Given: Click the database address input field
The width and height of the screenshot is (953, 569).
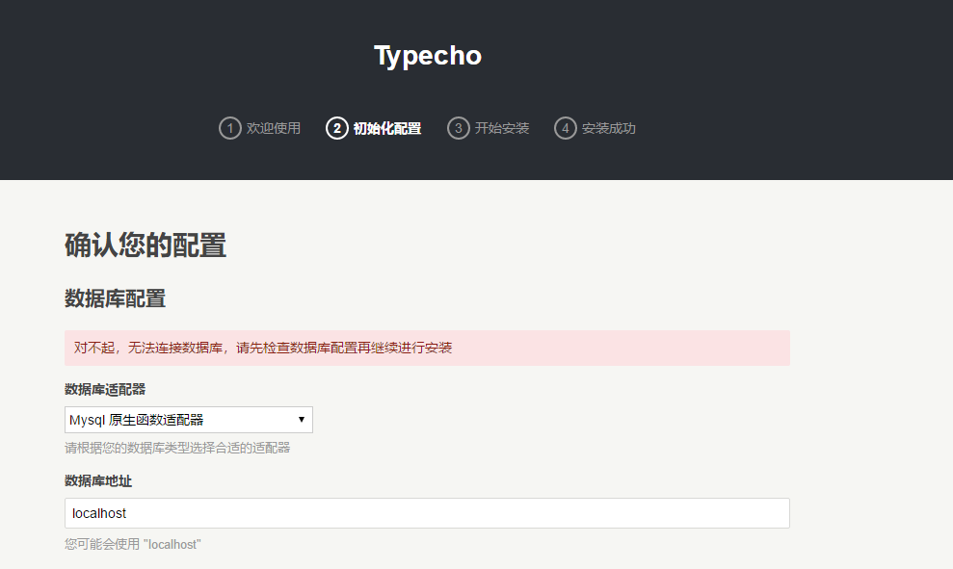Looking at the screenshot, I should click(x=427, y=513).
